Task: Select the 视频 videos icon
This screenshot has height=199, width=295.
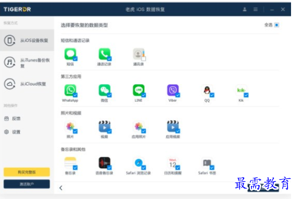Action: (x=105, y=127)
